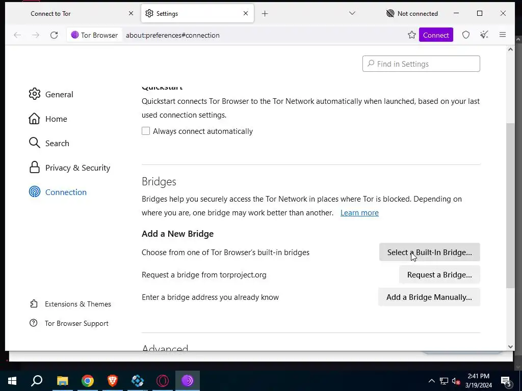Click the network tray icon
The height and width of the screenshot is (391, 522).
444,381
